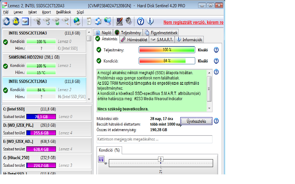This screenshot has width=295, height=184.
Task: Click disk list scrollbar down arrow
Action: tap(89, 99)
